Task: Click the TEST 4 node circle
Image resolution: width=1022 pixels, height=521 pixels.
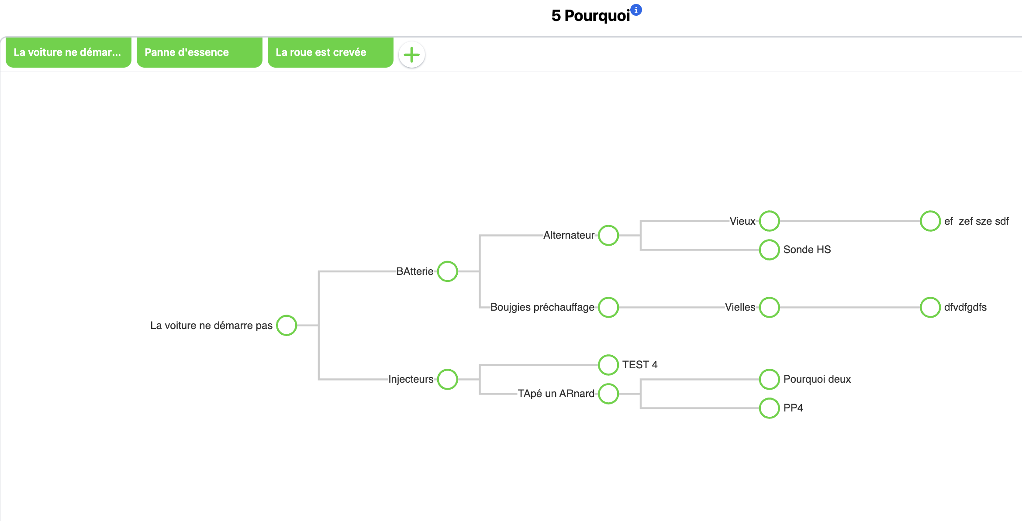Action: tap(608, 365)
